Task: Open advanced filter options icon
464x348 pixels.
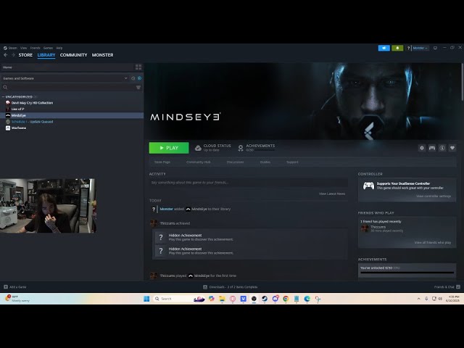Action: tap(138, 87)
